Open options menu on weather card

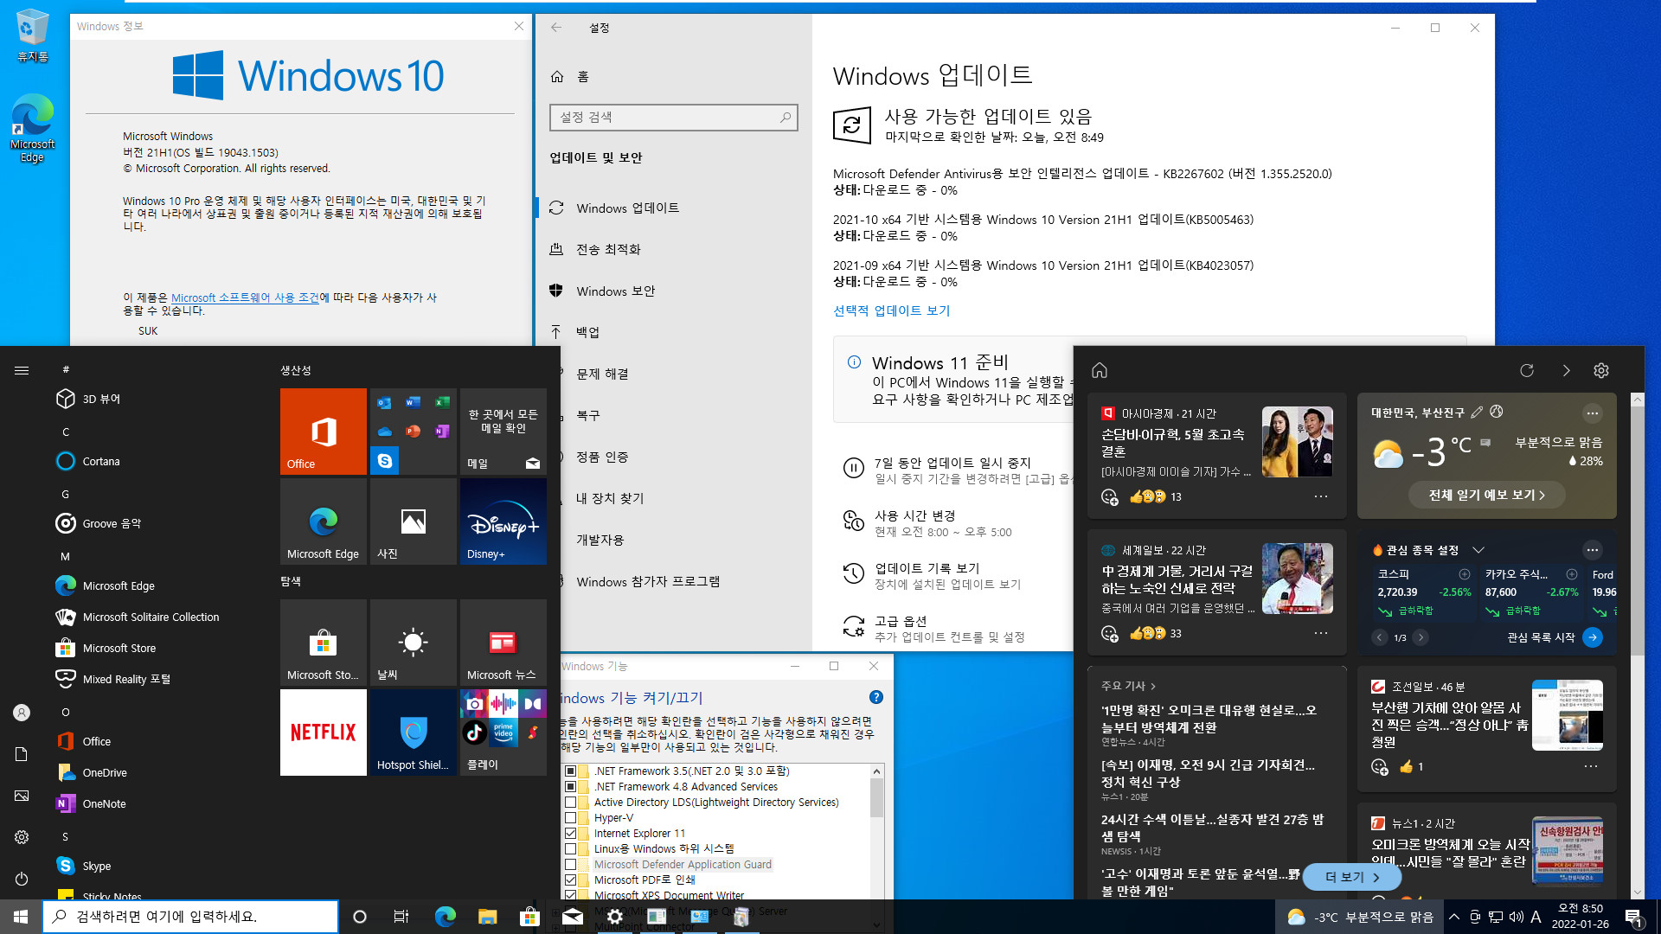coord(1593,413)
